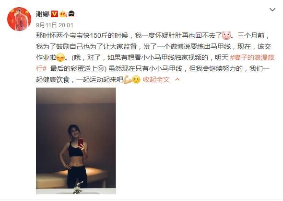283x201 pixels.
Task: Open the post options chevron menu
Action: click(x=272, y=10)
